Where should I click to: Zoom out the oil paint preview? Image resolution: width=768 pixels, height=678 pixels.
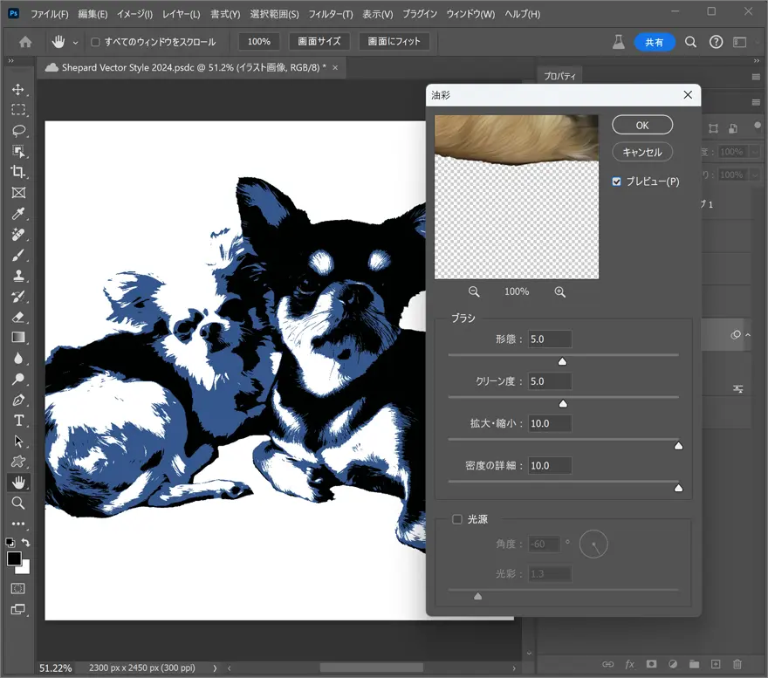click(474, 291)
